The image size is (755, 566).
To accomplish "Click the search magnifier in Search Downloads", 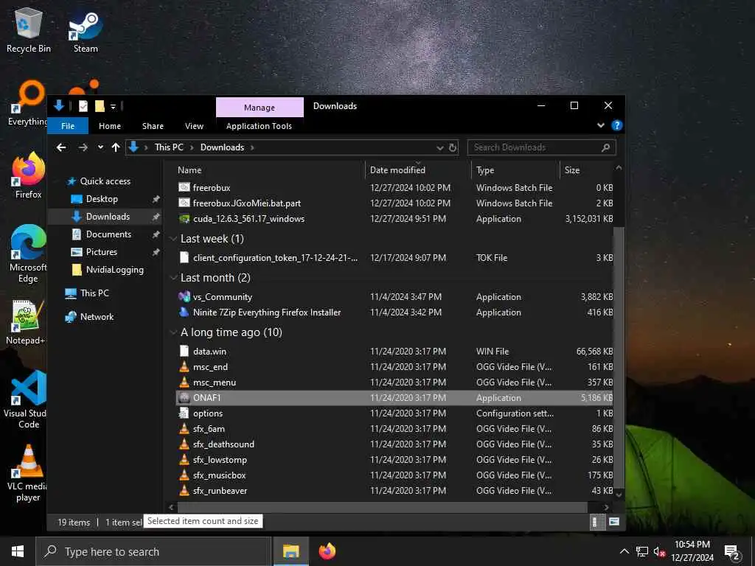I will [x=606, y=147].
